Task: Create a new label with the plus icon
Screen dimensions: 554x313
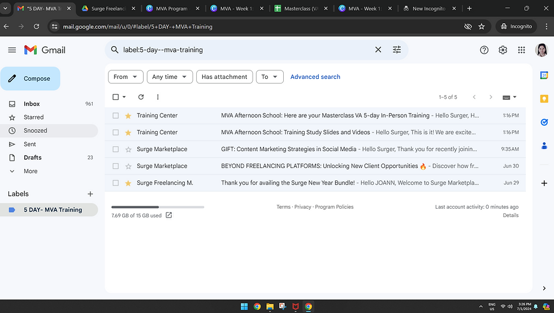Action: point(90,194)
